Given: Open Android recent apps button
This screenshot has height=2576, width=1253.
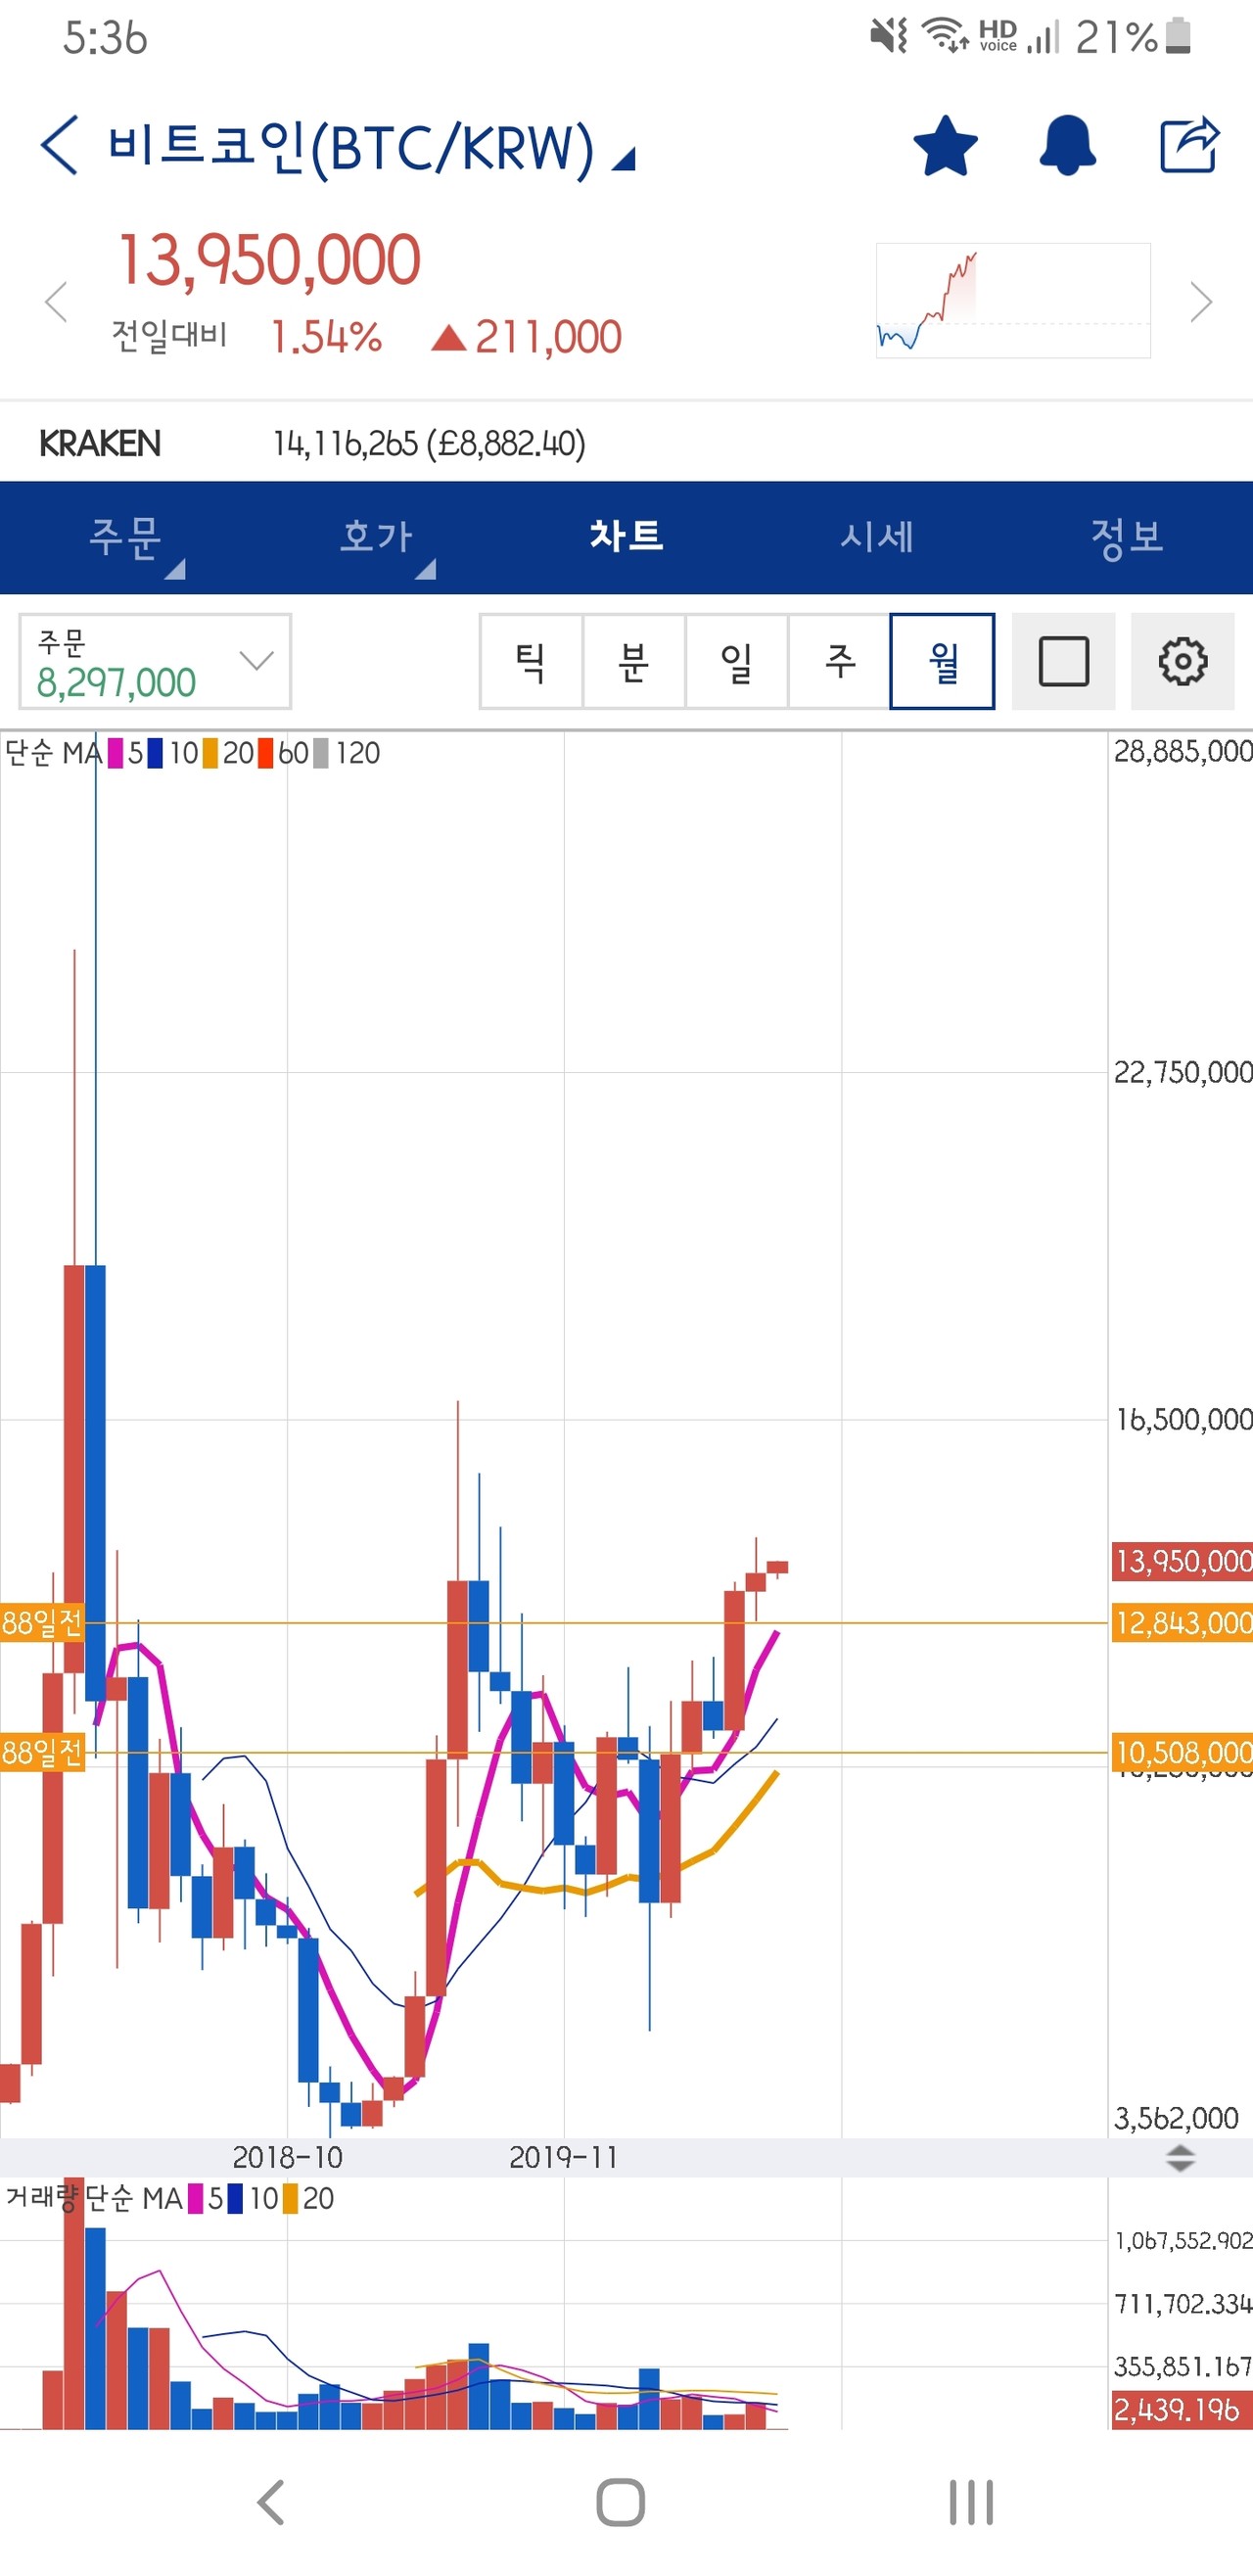Looking at the screenshot, I should pos(970,2503).
